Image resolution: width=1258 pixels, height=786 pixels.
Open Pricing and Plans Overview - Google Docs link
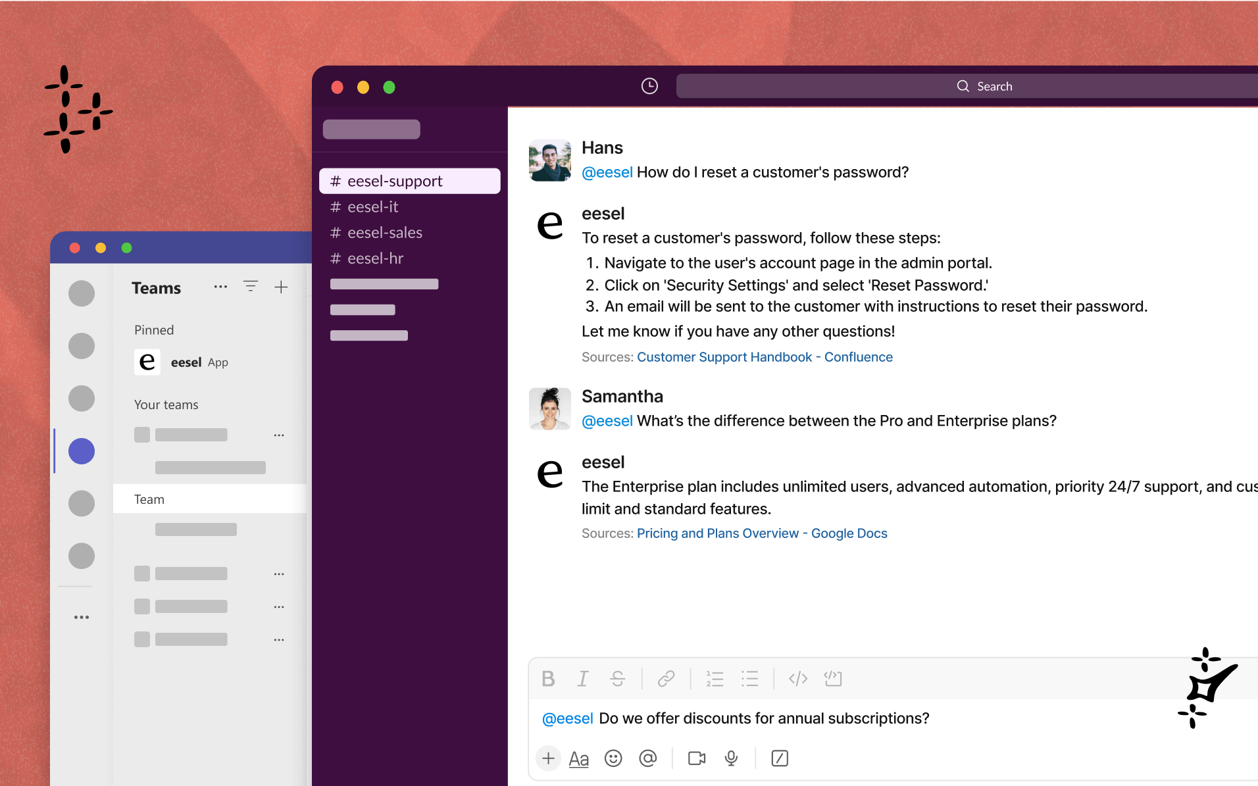tap(762, 533)
